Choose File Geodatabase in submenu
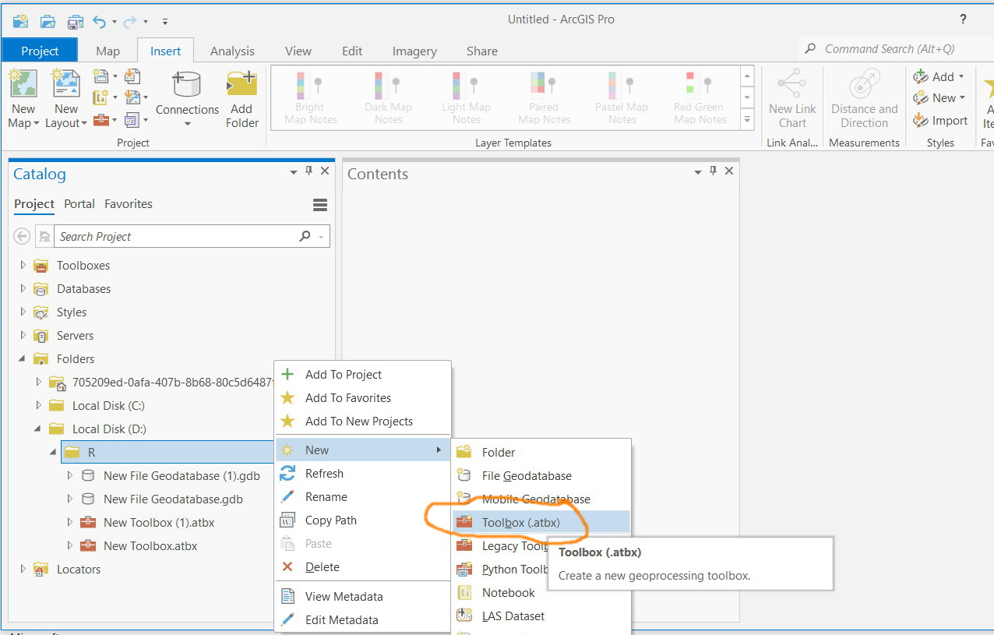 click(541, 476)
